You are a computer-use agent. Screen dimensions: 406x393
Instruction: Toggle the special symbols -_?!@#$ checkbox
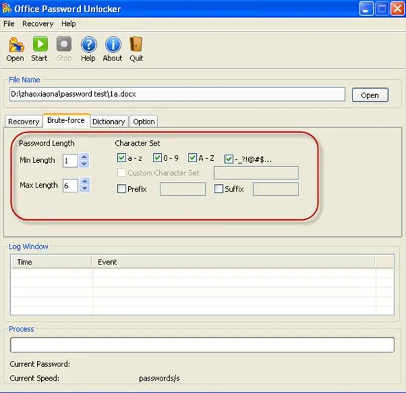(x=228, y=159)
